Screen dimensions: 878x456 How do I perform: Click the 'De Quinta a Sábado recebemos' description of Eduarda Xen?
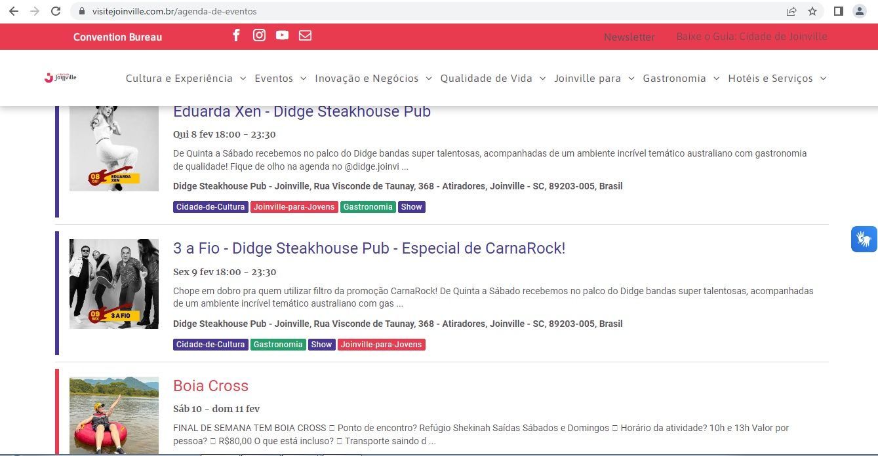tap(490, 160)
